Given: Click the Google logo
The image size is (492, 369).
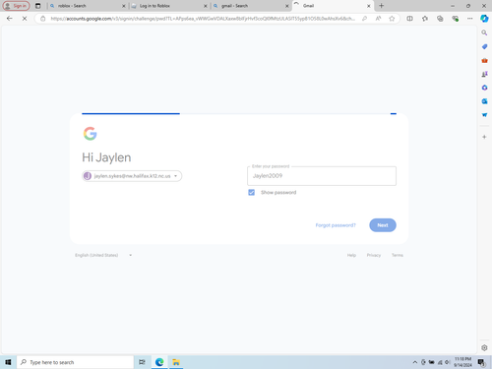Looking at the screenshot, I should (x=90, y=134).
